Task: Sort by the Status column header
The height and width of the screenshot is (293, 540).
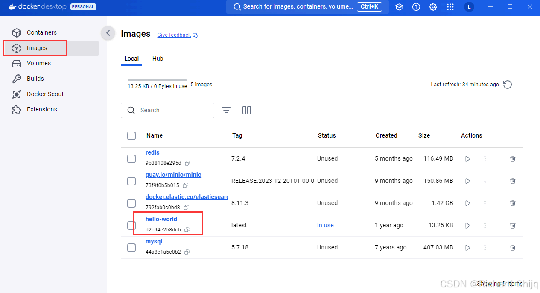Action: [x=327, y=135]
